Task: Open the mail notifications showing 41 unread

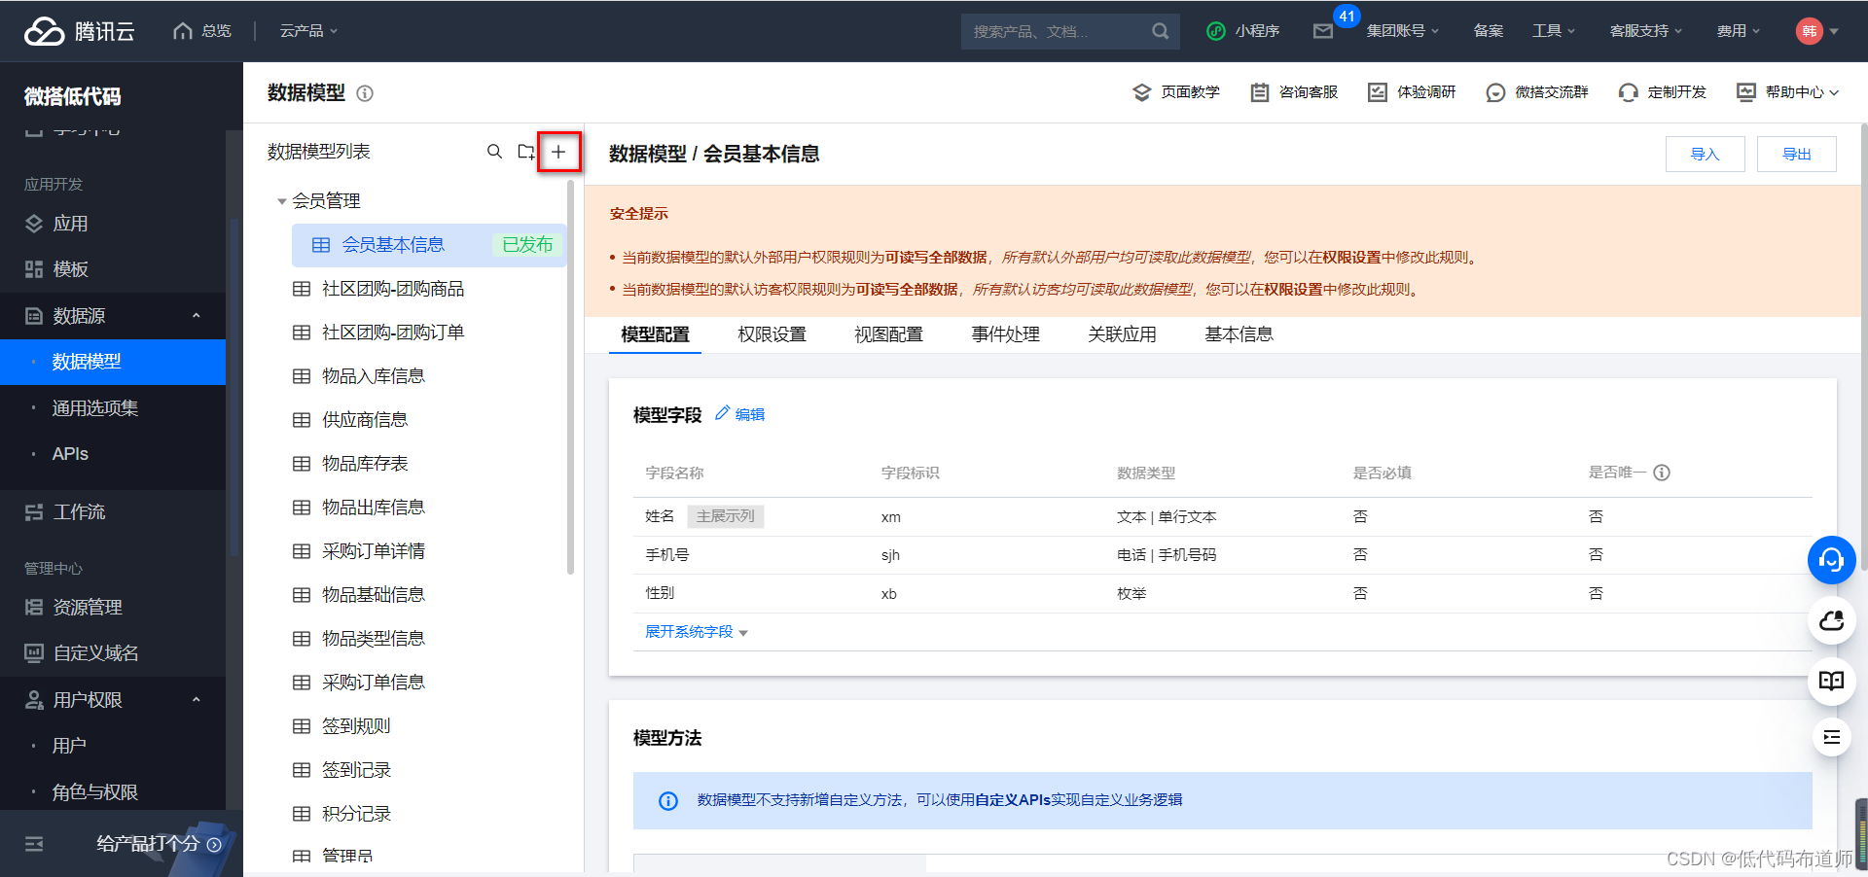Action: coord(1323,30)
